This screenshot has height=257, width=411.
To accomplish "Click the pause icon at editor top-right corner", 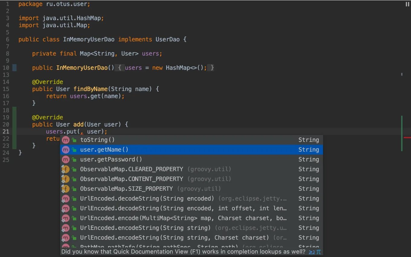I will point(407,4).
